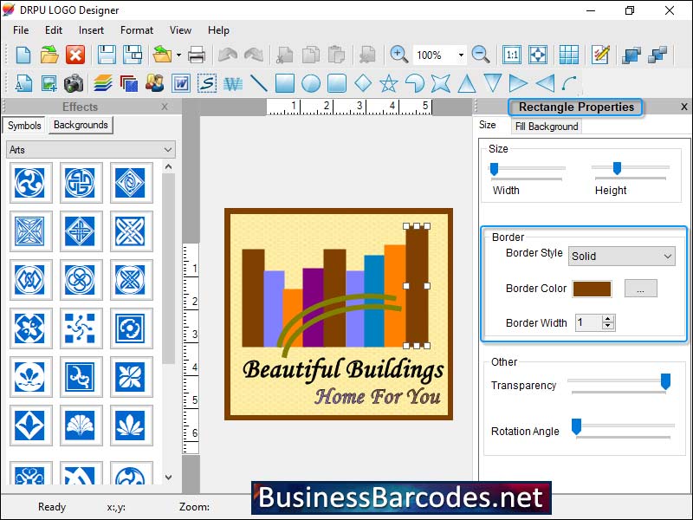The height and width of the screenshot is (520, 693).
Task: Select the Ellipse shape tool
Action: tap(312, 83)
